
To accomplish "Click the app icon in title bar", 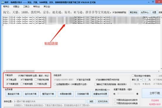I will [2, 2].
